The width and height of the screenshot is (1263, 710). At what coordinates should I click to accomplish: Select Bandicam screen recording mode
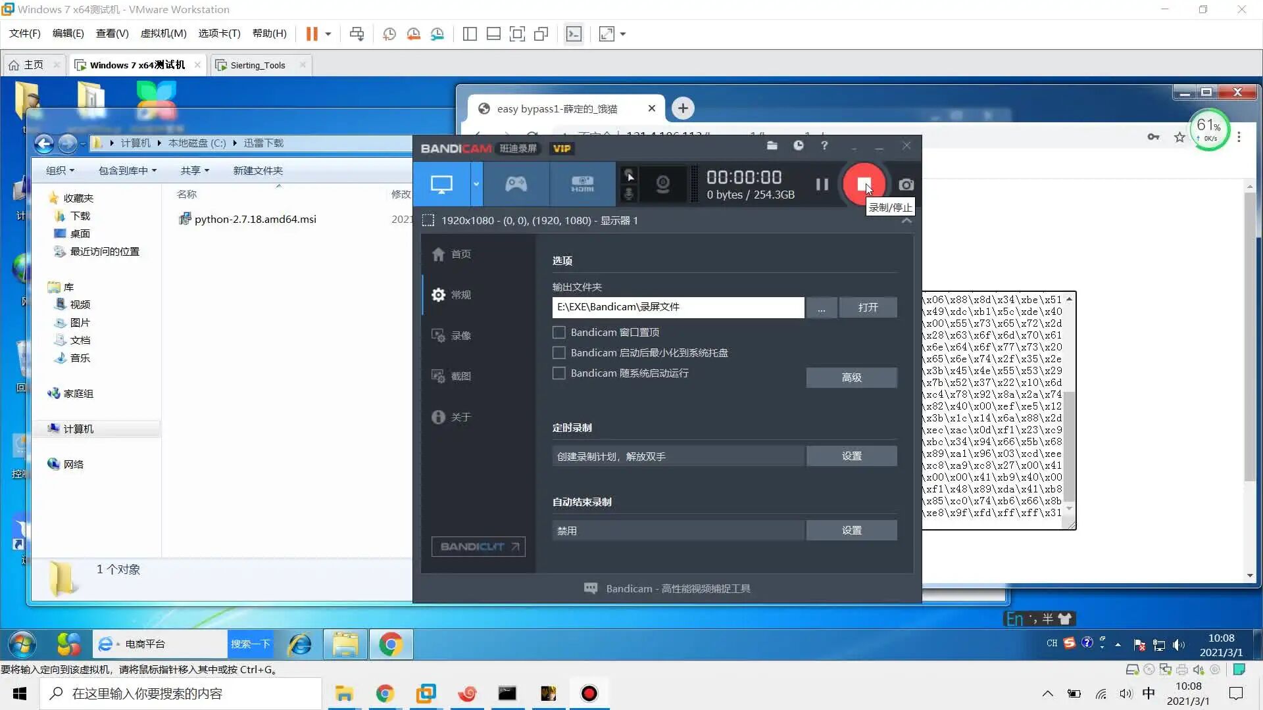[x=441, y=184]
